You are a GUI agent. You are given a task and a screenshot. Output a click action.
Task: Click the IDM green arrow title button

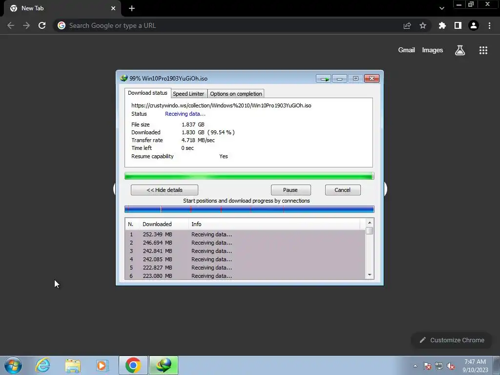324,79
